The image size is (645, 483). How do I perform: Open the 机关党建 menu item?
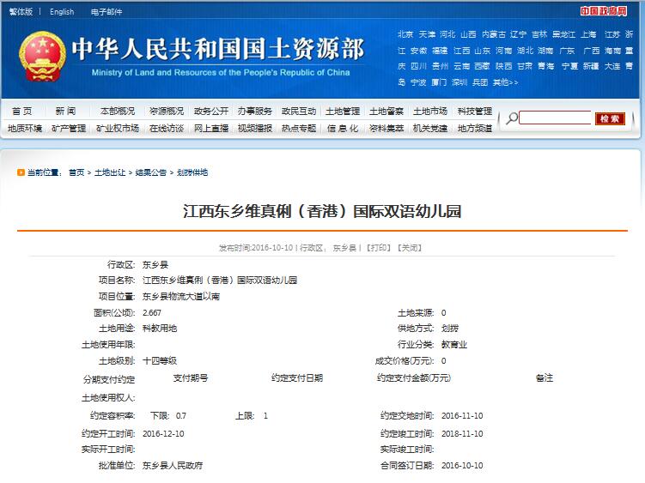tap(430, 128)
